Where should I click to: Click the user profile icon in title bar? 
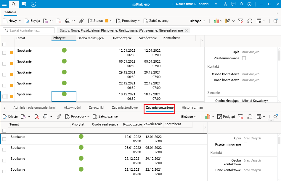226,4
